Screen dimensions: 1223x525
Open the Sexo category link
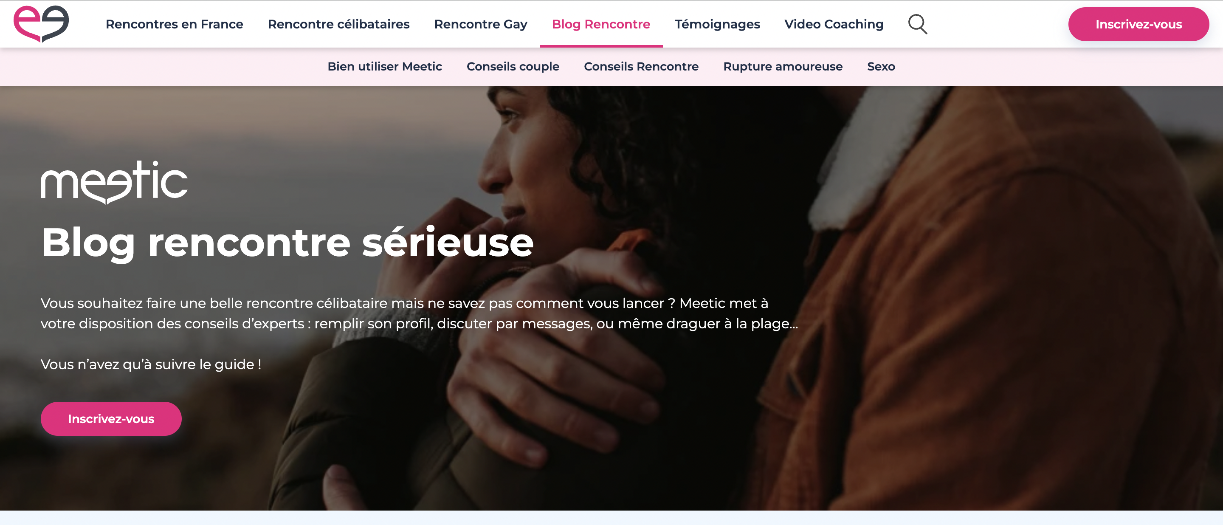point(881,66)
